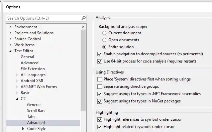212x132 pixels.
Task: Open Text Editor Advanced page
Action: point(30,63)
